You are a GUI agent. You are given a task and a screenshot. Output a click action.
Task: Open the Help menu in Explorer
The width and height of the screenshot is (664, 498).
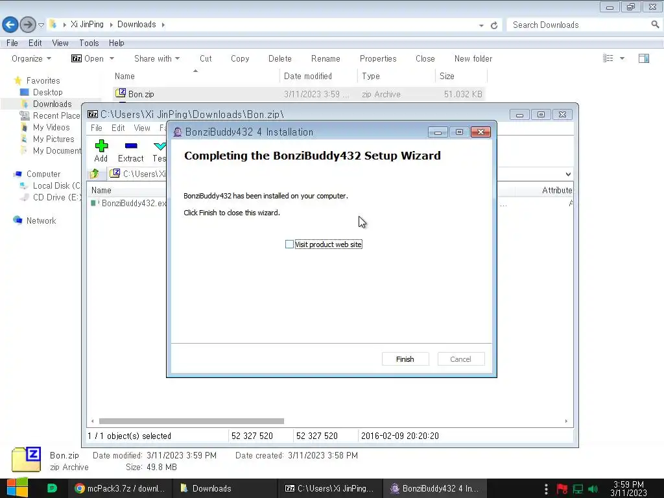(117, 43)
